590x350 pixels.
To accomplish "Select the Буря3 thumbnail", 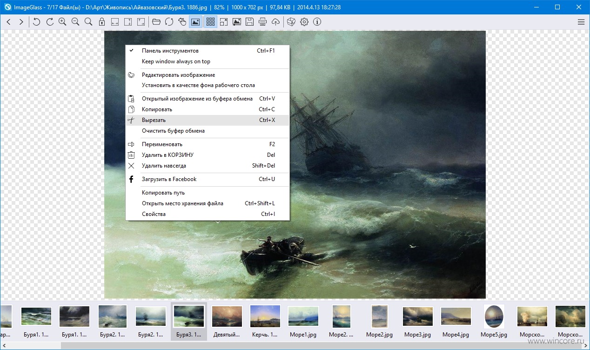I will (189, 321).
